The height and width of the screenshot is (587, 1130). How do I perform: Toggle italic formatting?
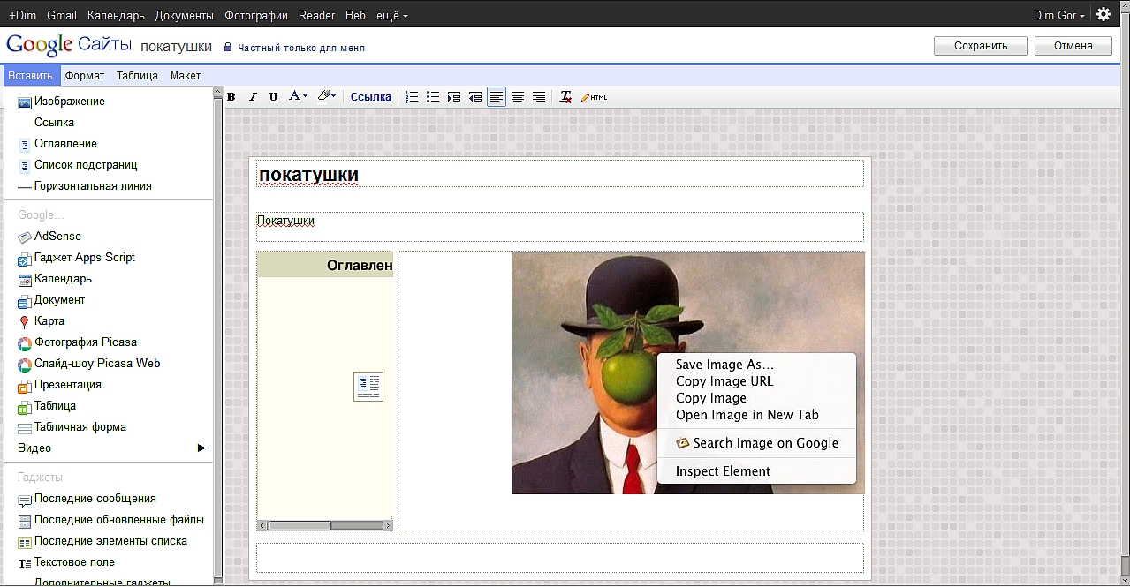pyautogui.click(x=253, y=97)
